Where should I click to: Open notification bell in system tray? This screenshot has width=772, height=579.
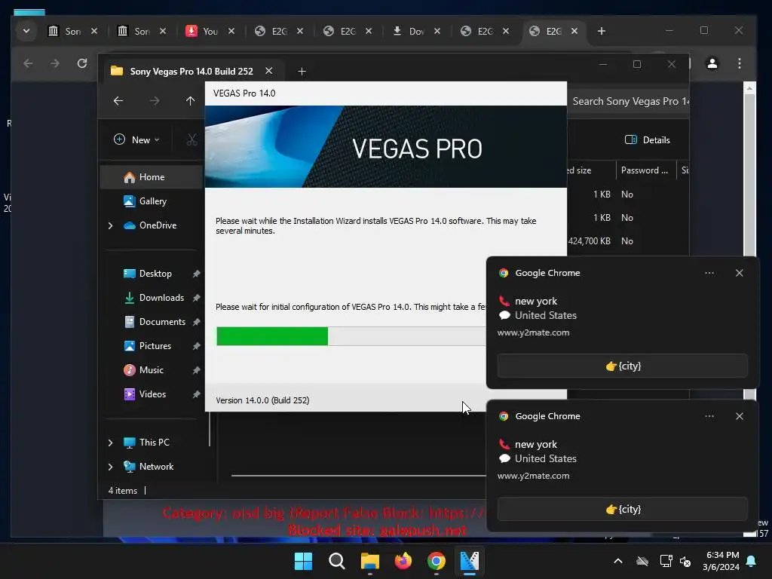[x=752, y=561]
